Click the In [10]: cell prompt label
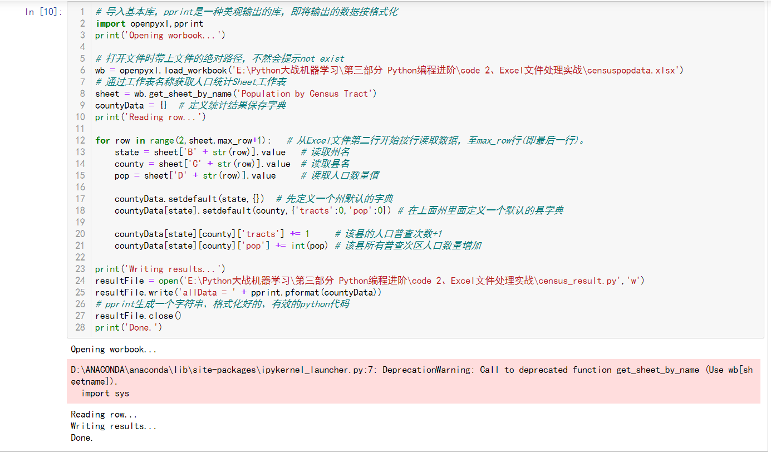The image size is (771, 452). 43,12
